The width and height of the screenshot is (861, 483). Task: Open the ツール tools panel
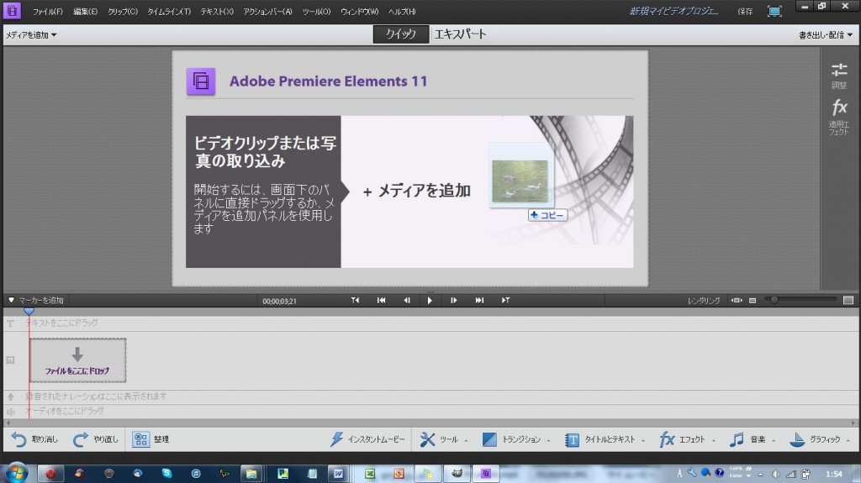(x=443, y=439)
